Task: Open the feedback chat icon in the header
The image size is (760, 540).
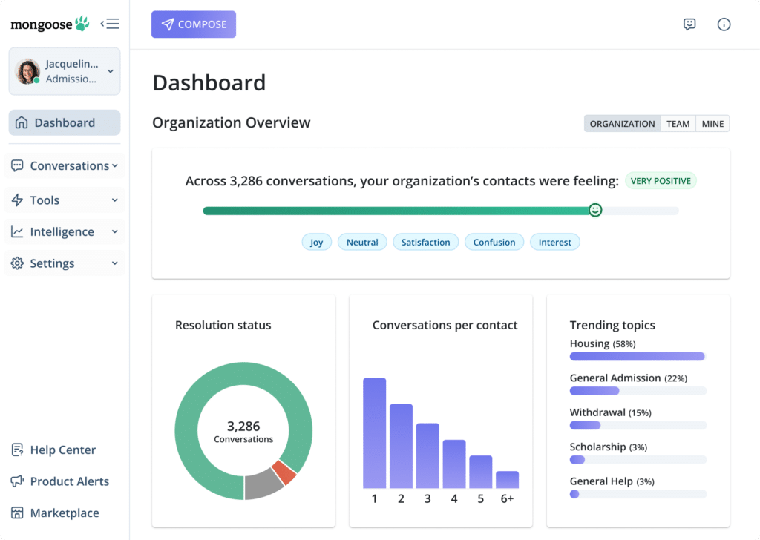Action: (689, 24)
